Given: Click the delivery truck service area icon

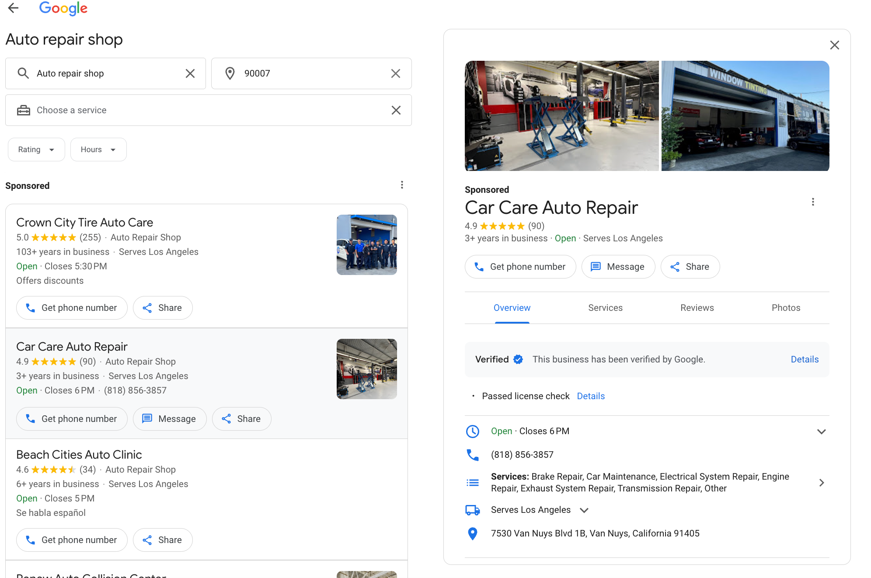Looking at the screenshot, I should 473,510.
